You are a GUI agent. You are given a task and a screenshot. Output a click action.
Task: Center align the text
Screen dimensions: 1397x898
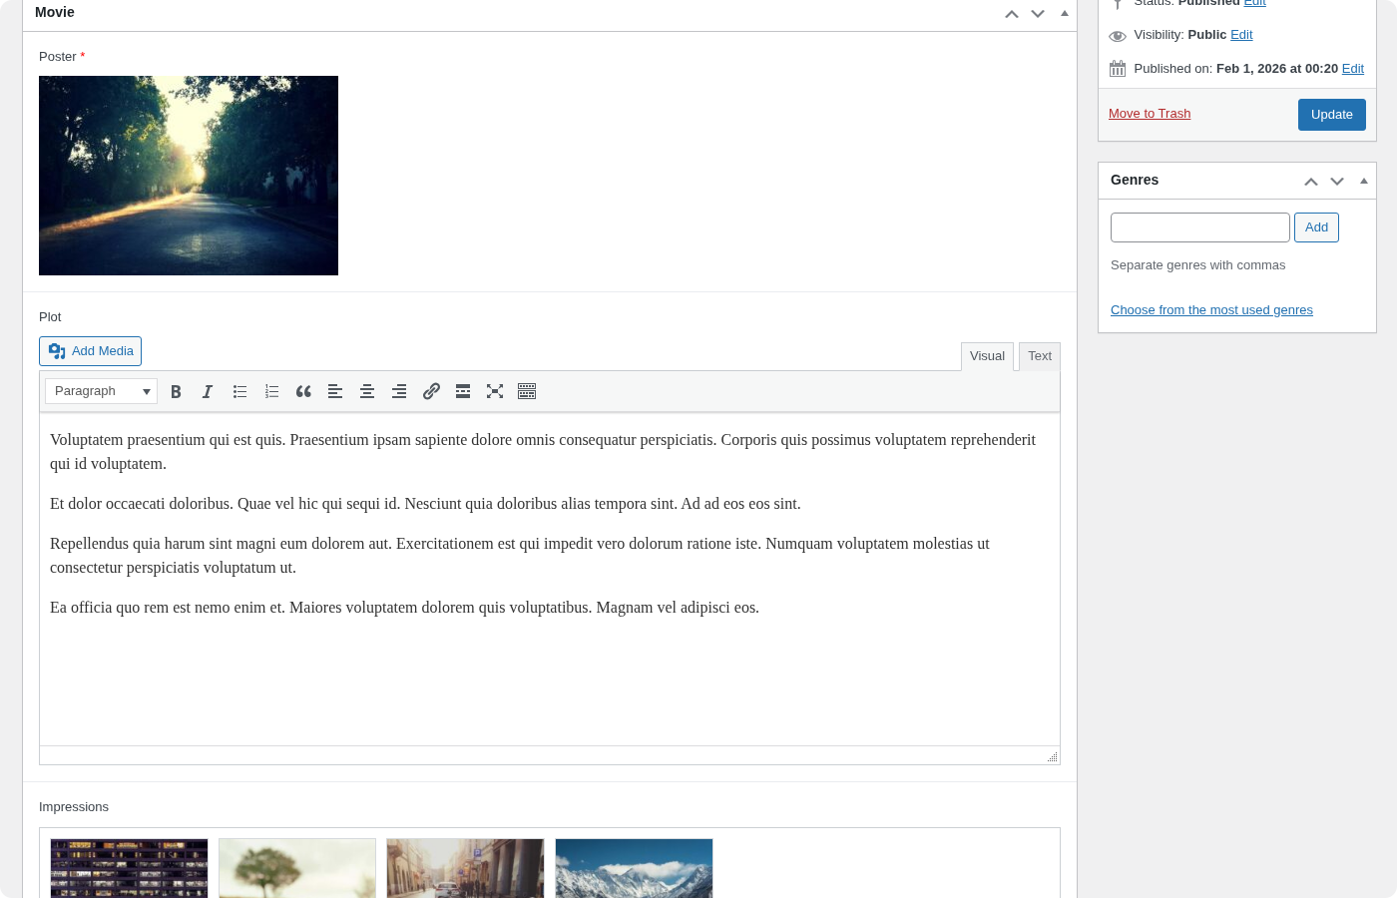pyautogui.click(x=367, y=391)
